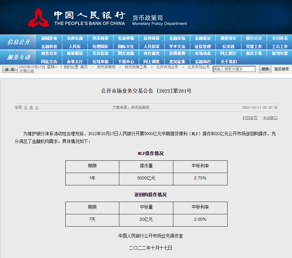Click the People's Bank of China red logo
The width and height of the screenshot is (292, 258).
39,18
